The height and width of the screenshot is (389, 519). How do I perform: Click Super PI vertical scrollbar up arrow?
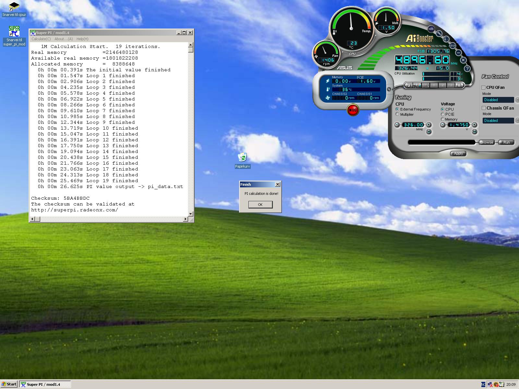(191, 45)
